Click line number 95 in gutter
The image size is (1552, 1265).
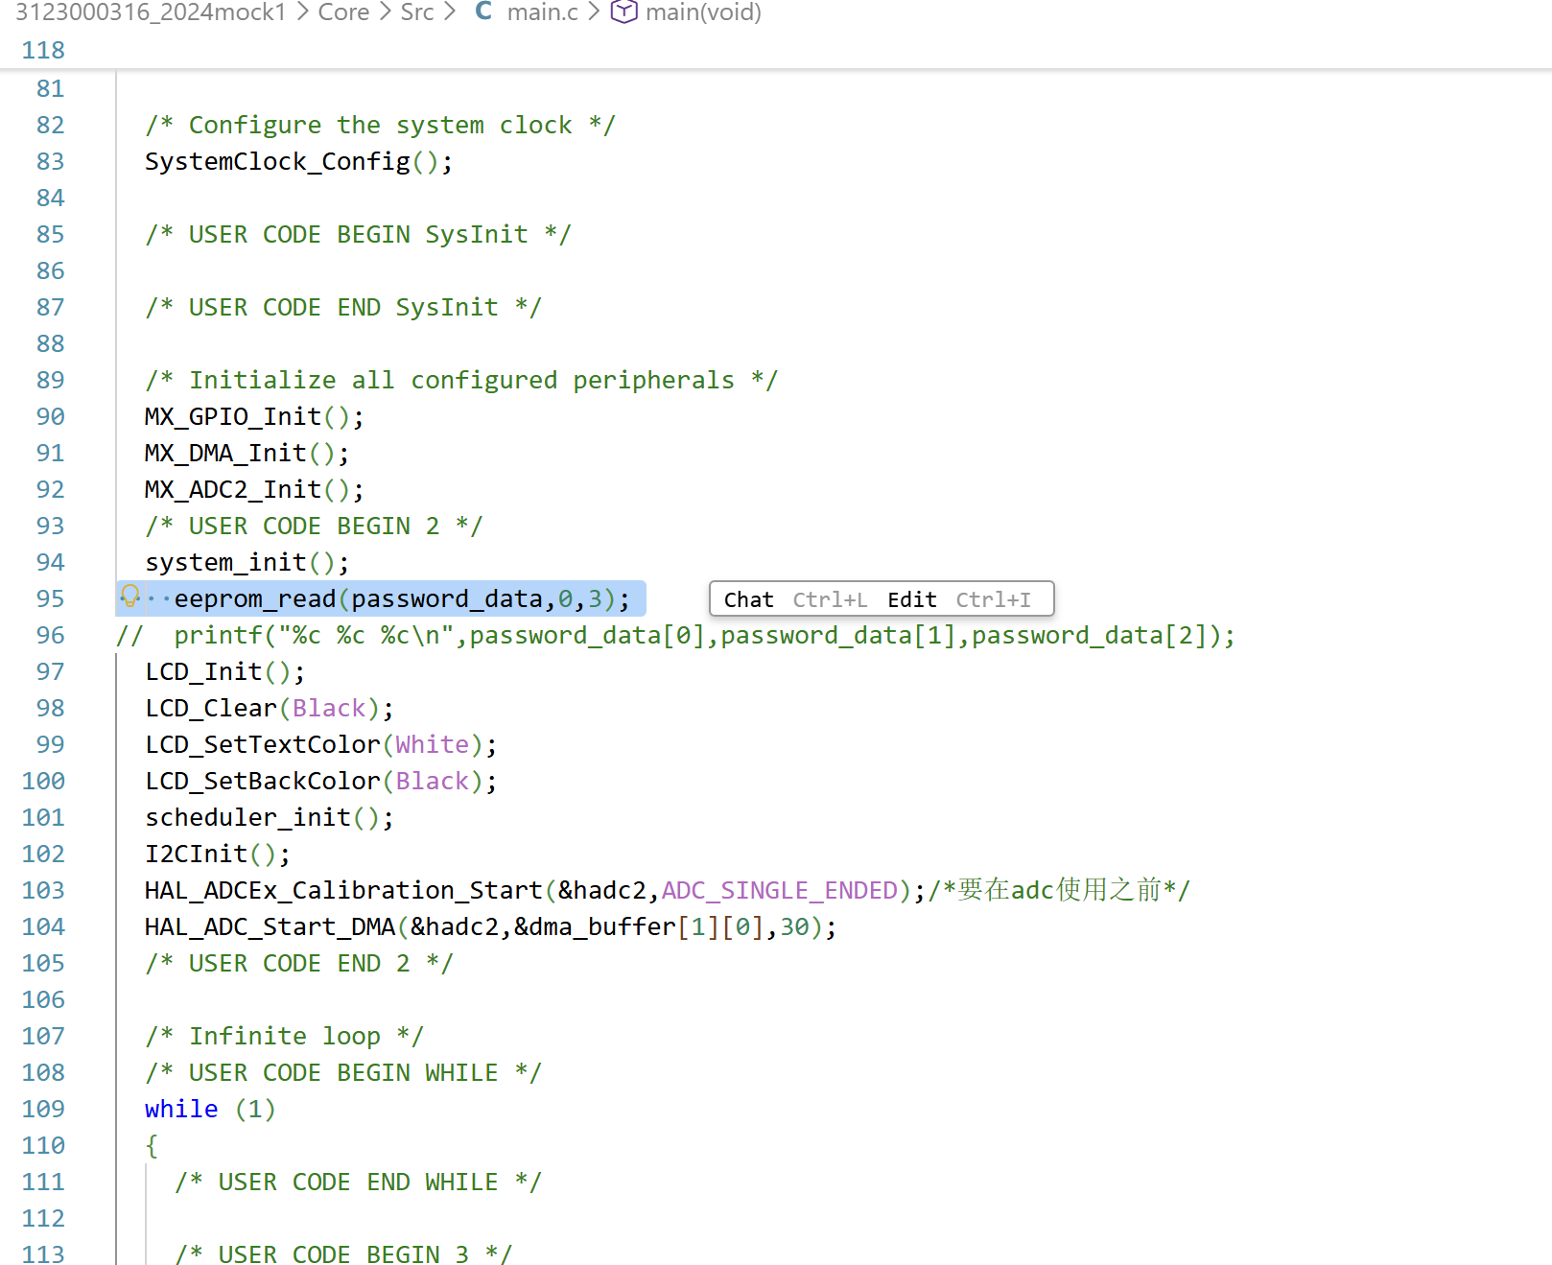50,598
